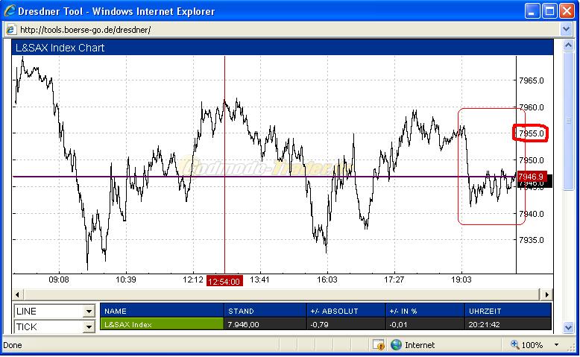Click the page icon beside the URL
Screen dimensions: 580x357
[x=11, y=30]
